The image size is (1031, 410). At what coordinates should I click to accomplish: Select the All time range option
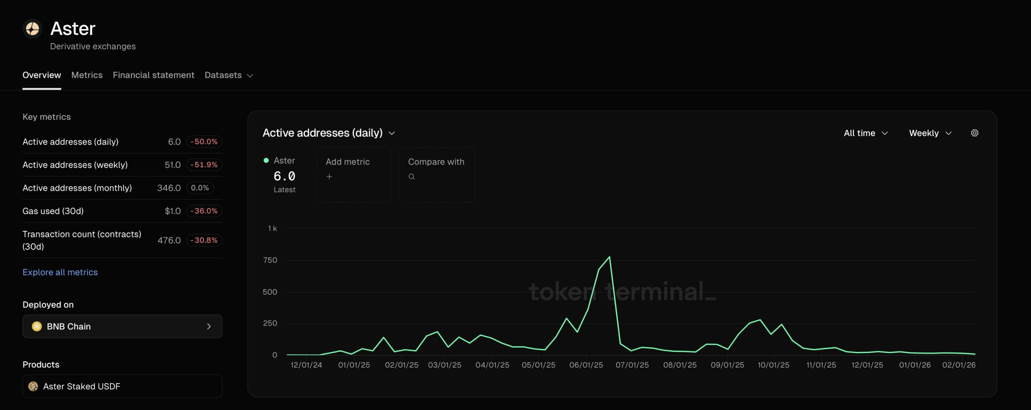859,133
